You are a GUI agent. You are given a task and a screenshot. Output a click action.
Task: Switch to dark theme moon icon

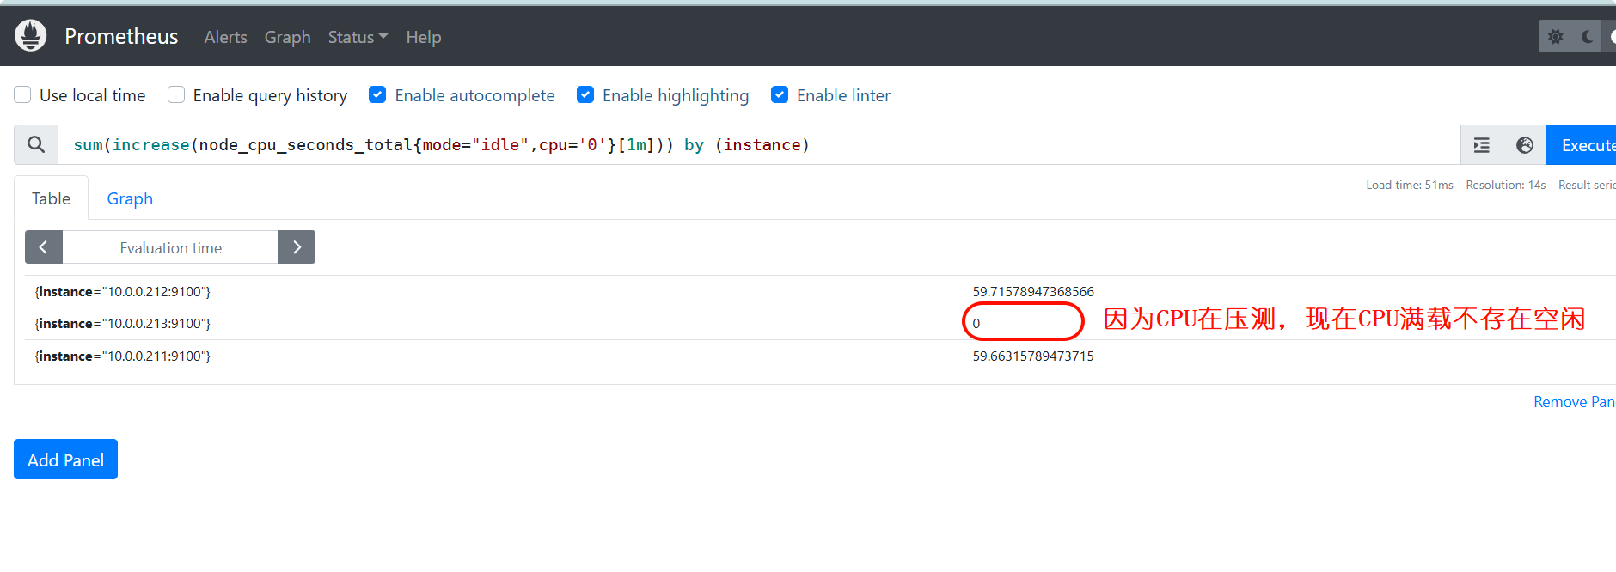1587,37
